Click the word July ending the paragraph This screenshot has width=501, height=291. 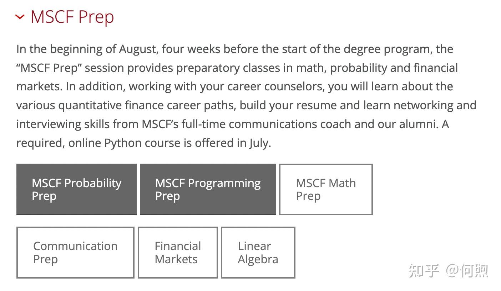tap(259, 143)
